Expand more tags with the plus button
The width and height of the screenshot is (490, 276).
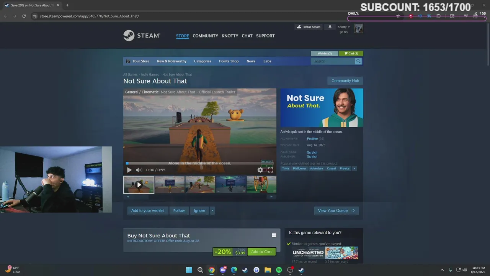point(354,169)
